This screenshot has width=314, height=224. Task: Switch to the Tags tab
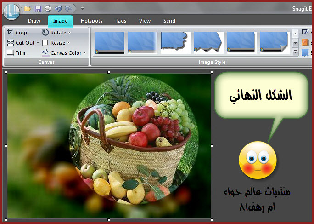[121, 21]
